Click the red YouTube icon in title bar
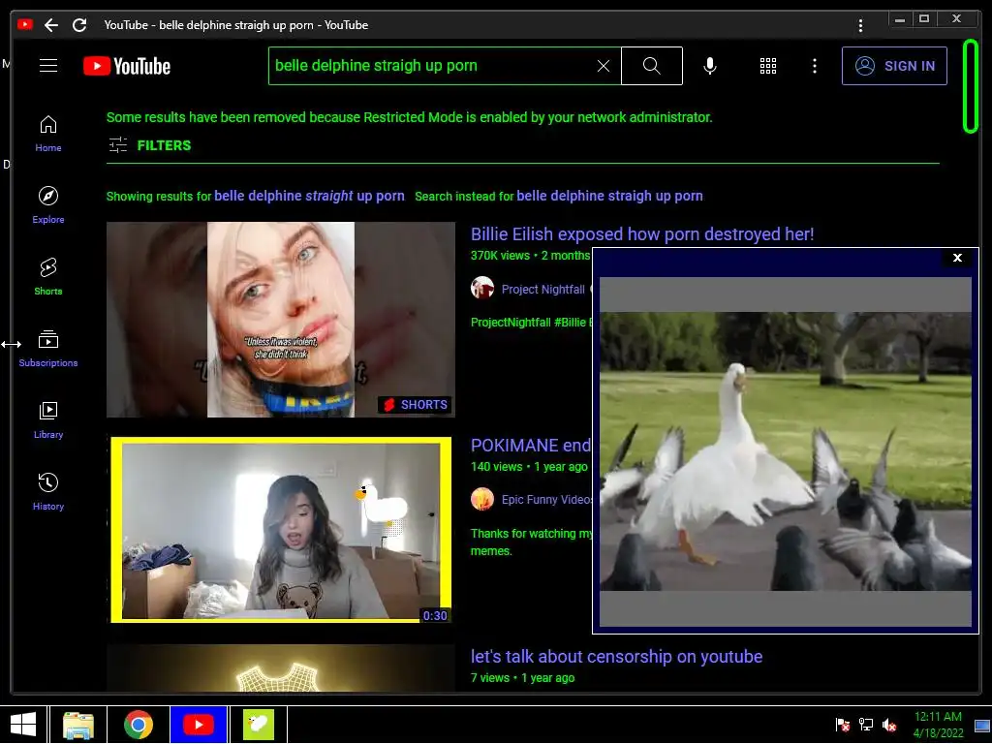This screenshot has height=744, width=992. pyautogui.click(x=25, y=24)
